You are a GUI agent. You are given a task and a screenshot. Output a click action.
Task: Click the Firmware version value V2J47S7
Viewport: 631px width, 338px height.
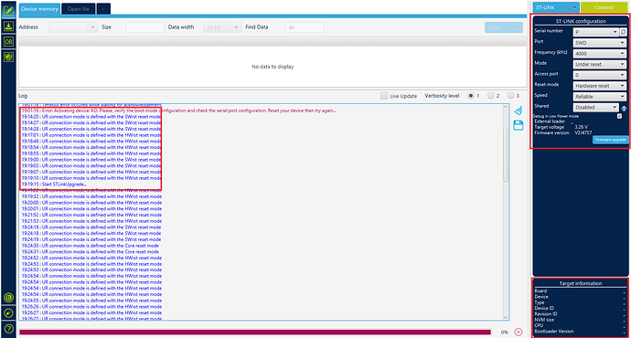pos(583,132)
